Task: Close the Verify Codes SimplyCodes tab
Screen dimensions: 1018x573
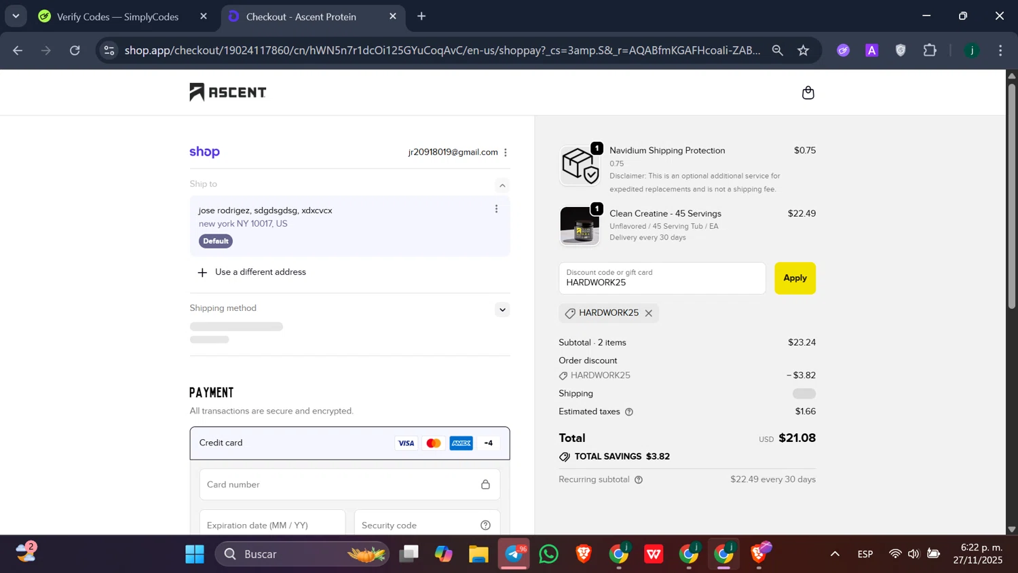Action: click(204, 16)
